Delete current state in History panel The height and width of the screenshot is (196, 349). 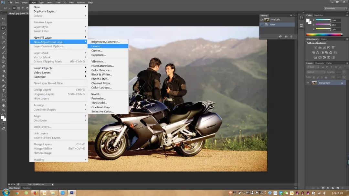[291, 36]
